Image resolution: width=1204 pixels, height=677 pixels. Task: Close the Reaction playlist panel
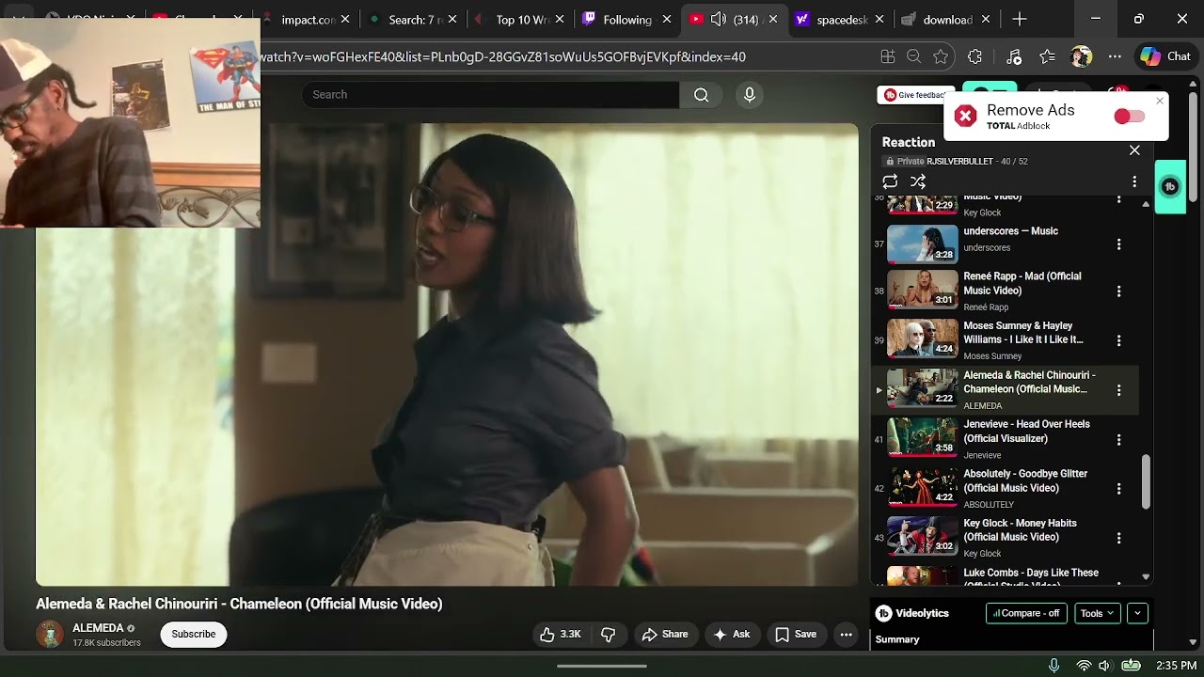click(x=1134, y=150)
